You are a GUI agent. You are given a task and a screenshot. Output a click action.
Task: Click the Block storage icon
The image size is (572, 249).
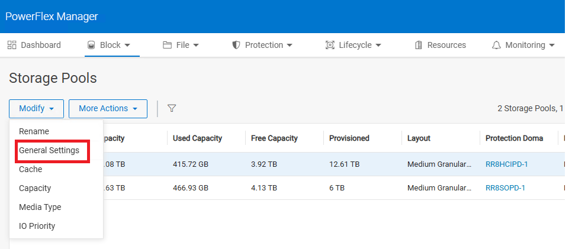pos(91,45)
